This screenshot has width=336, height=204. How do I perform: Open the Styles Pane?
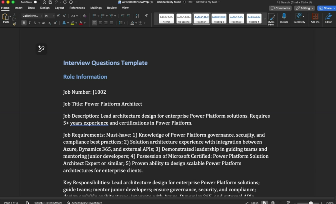click(271, 18)
